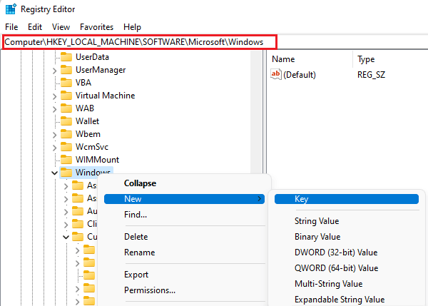428x306 pixels.
Task: Click the Virtual Machine folder icon
Action: point(66,96)
